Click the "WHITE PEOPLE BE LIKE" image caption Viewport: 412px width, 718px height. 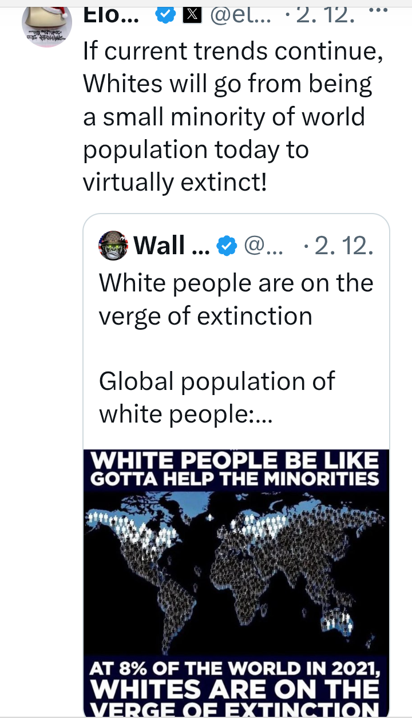236,460
